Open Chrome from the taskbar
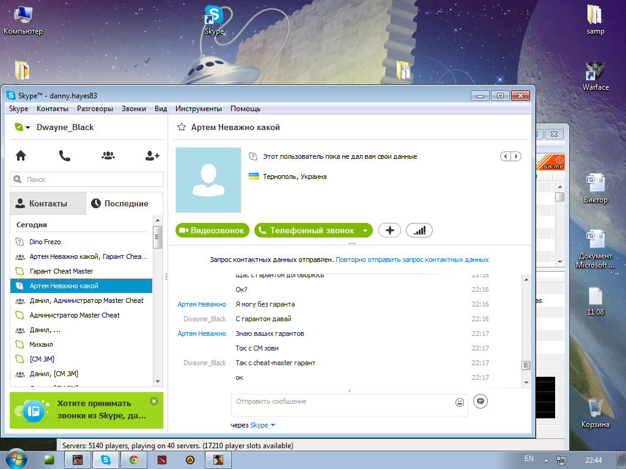 (x=134, y=460)
